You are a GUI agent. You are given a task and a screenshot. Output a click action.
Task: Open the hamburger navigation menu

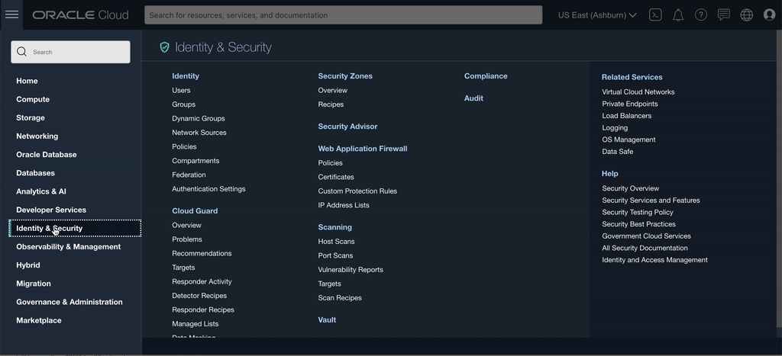pyautogui.click(x=12, y=14)
